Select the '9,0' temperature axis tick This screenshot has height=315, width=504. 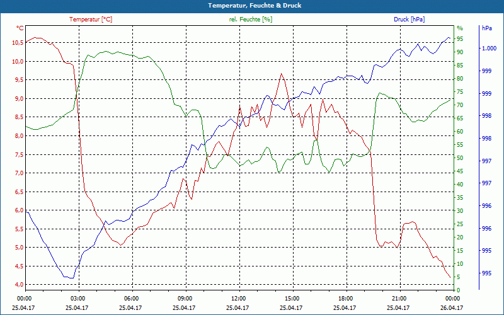point(20,99)
